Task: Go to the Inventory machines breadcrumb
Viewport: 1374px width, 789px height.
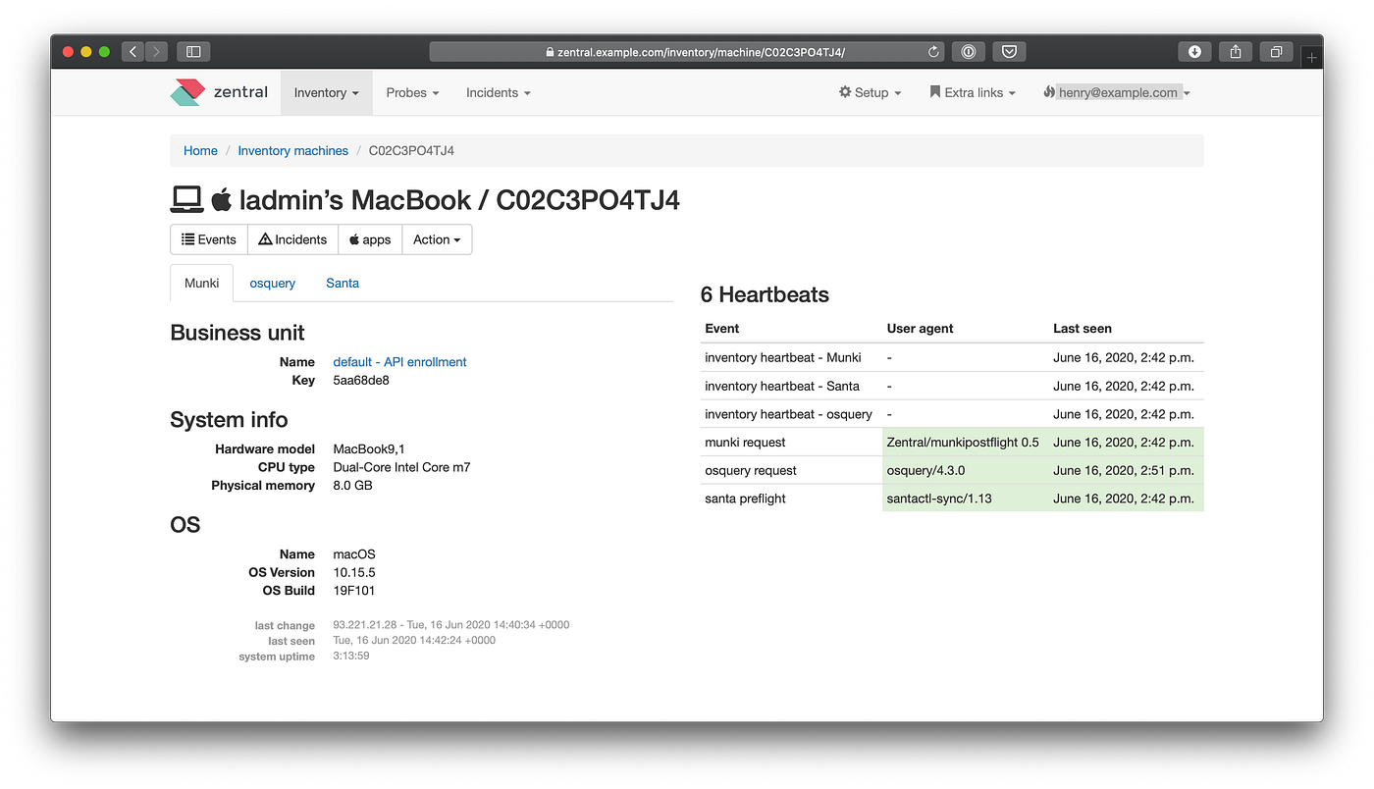Action: click(292, 150)
